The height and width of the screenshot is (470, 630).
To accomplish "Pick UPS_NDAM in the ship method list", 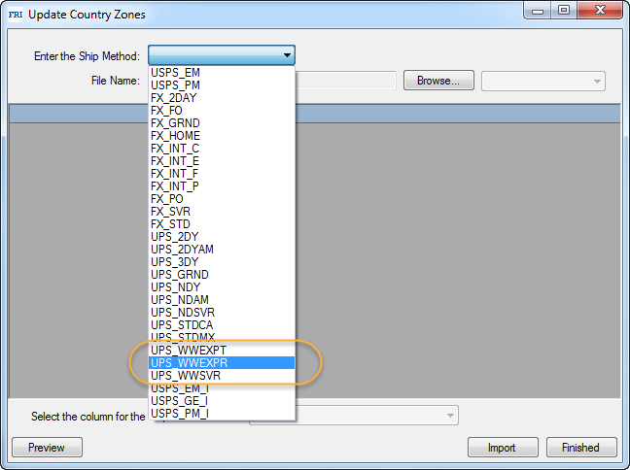I will point(180,300).
